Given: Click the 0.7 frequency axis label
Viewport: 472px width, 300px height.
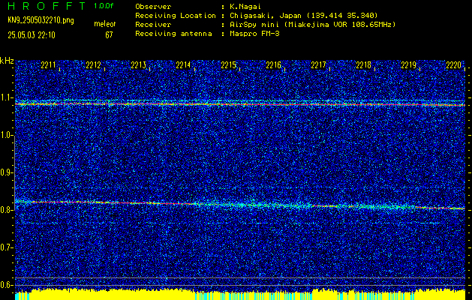Looking at the screenshot, I should point(6,247).
